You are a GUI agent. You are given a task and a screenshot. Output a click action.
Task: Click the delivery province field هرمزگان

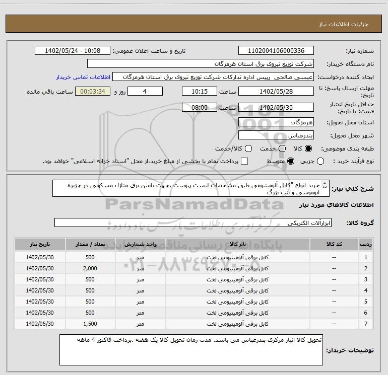[x=276, y=122]
